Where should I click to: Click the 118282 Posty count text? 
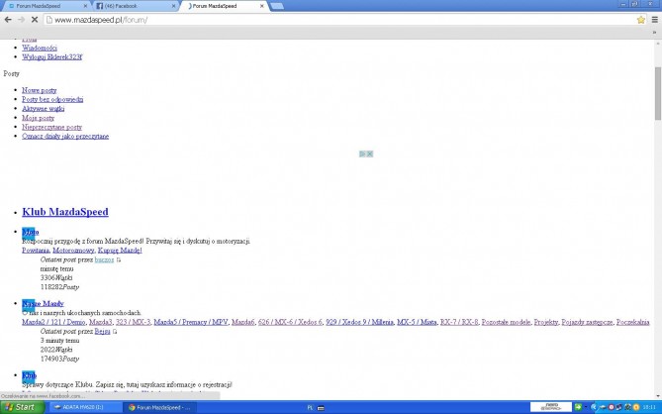pyautogui.click(x=59, y=287)
